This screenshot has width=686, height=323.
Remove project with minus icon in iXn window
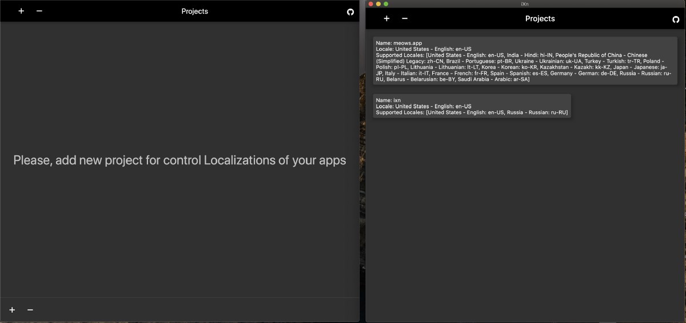405,19
